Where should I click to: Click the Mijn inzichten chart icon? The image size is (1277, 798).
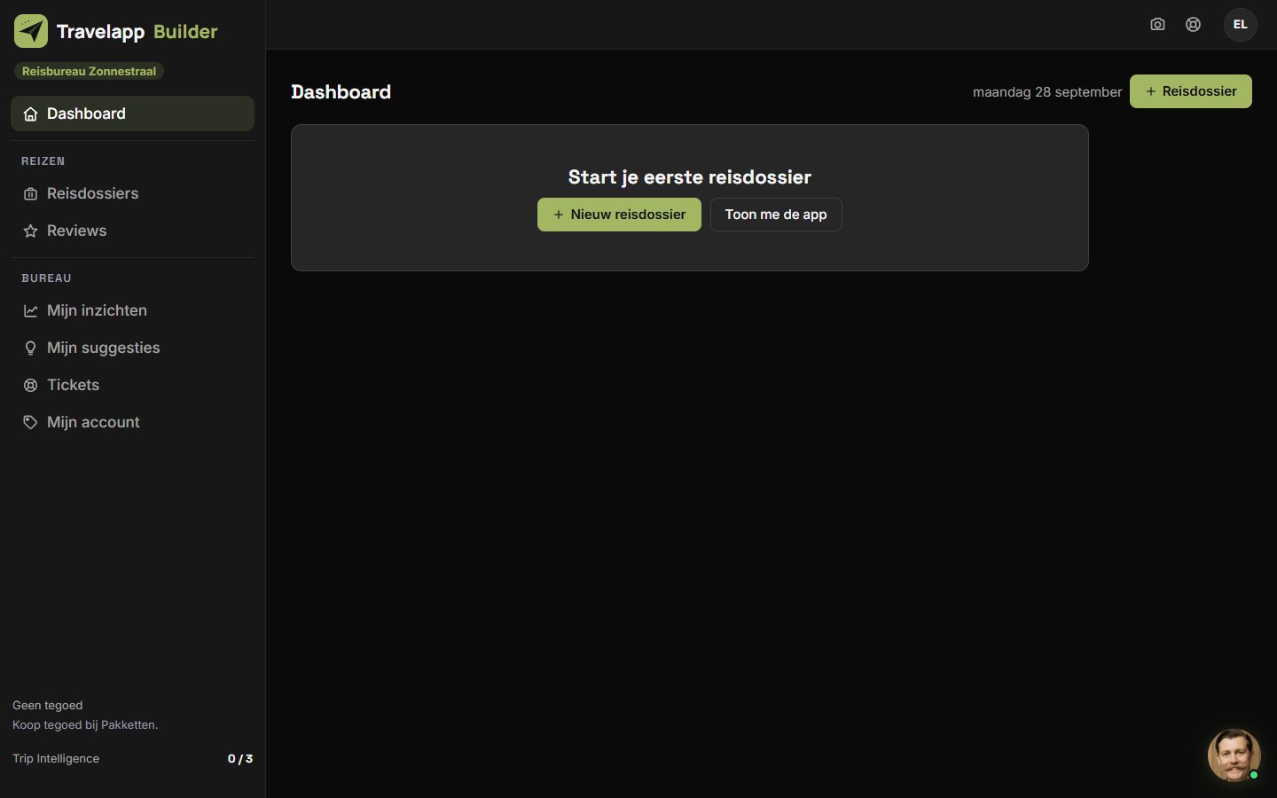click(30, 311)
